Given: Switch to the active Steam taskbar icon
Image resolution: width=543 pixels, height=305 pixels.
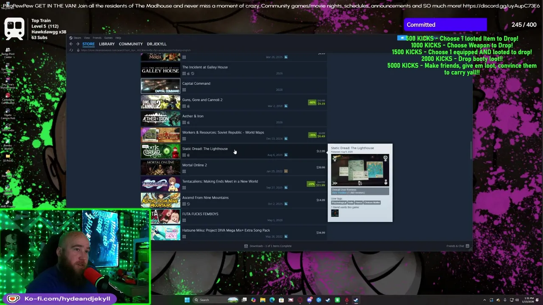Looking at the screenshot, I should pos(356,300).
